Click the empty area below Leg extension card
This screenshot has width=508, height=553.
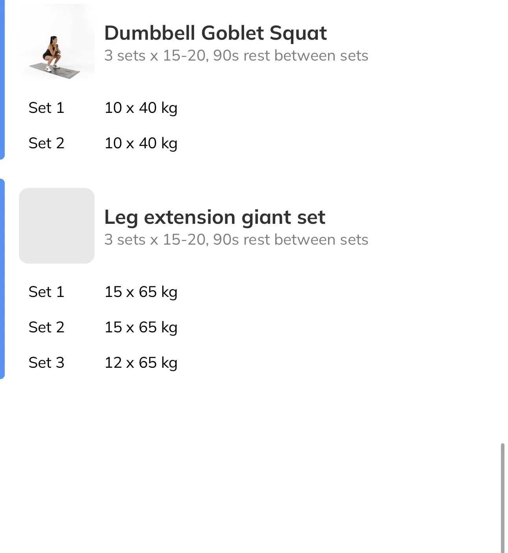(252, 464)
